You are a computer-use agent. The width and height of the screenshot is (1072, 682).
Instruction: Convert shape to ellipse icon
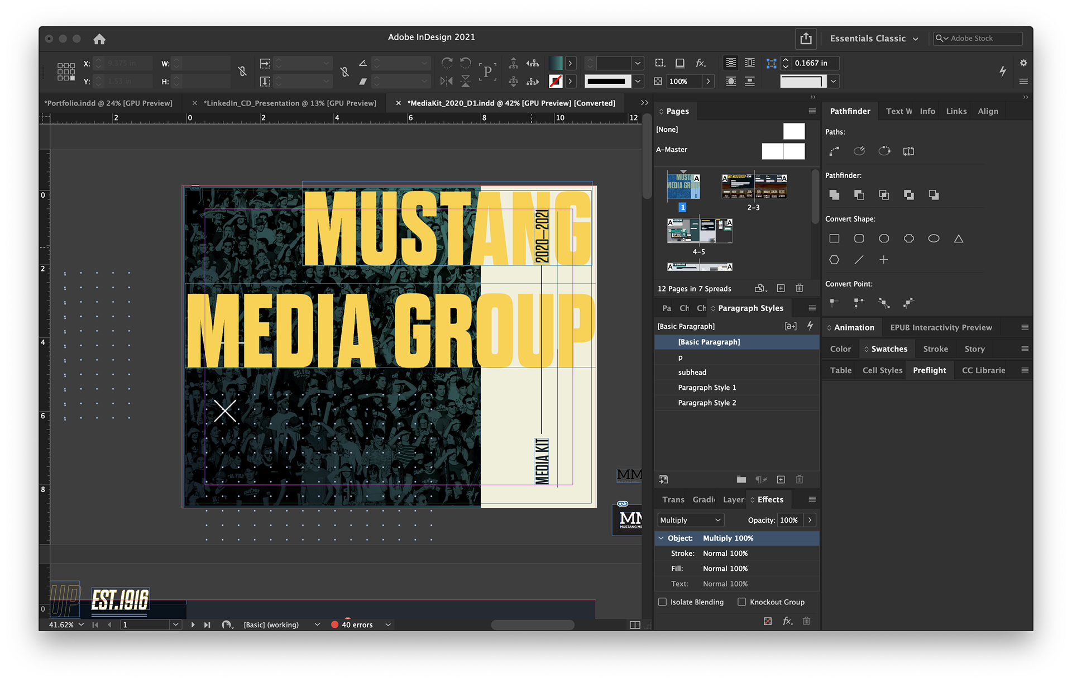tap(934, 239)
